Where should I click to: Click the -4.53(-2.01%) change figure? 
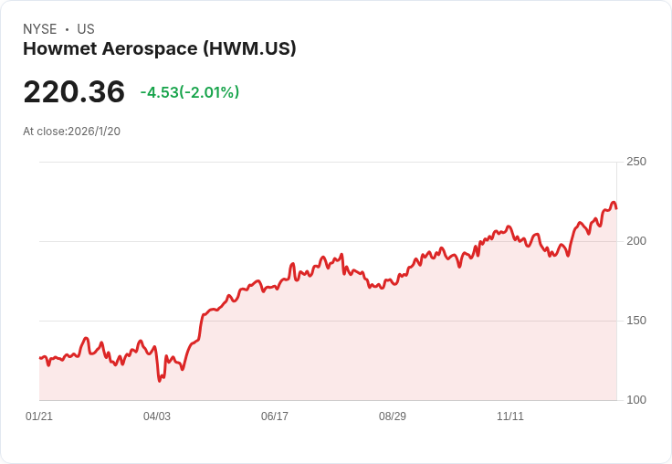[x=190, y=92]
